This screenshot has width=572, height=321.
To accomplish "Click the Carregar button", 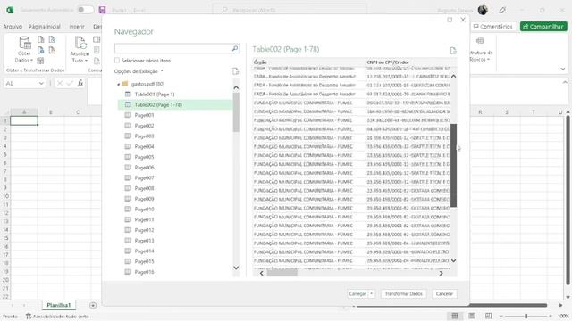I will 357,293.
